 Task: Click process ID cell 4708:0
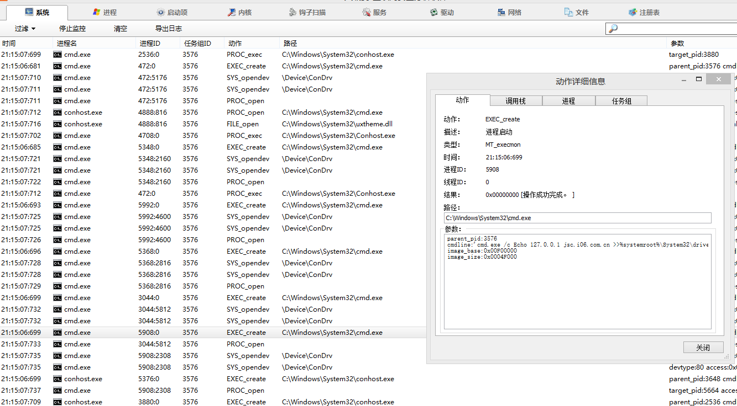tap(149, 136)
